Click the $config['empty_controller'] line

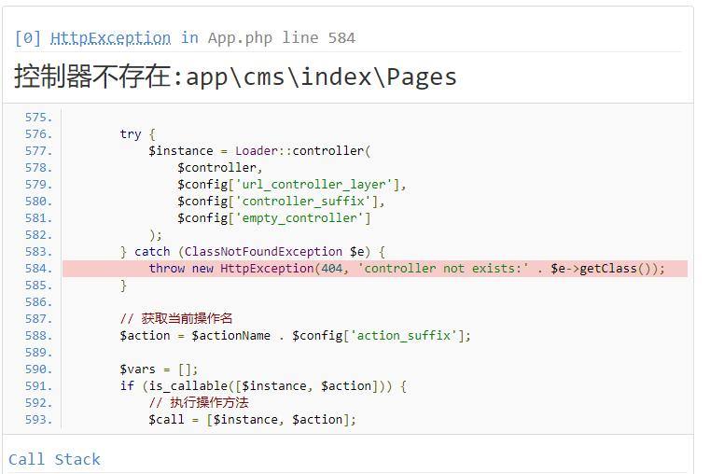point(274,218)
